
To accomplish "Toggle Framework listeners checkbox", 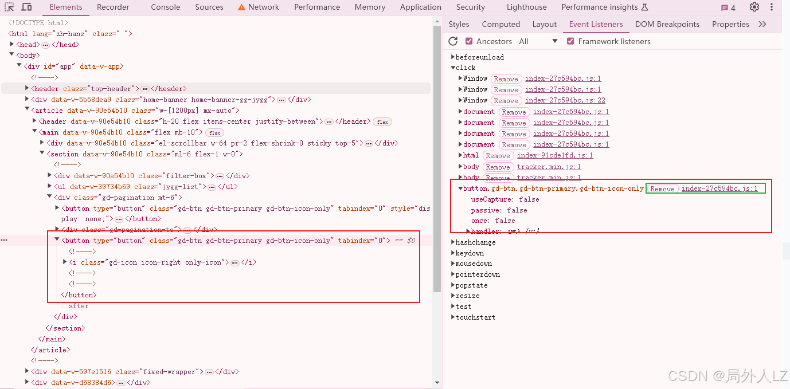I will [570, 41].
